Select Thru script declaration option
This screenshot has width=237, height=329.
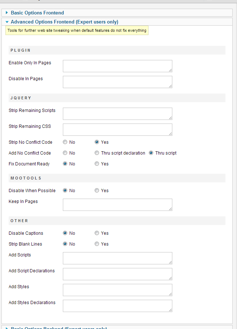pos(97,153)
